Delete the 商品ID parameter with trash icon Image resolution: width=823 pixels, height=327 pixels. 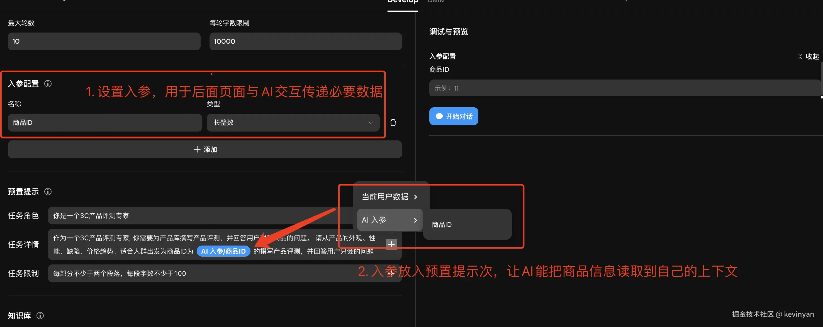click(x=393, y=123)
